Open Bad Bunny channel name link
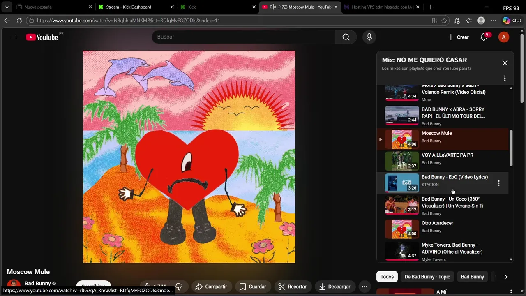The width and height of the screenshot is (526, 296). pos(38,283)
